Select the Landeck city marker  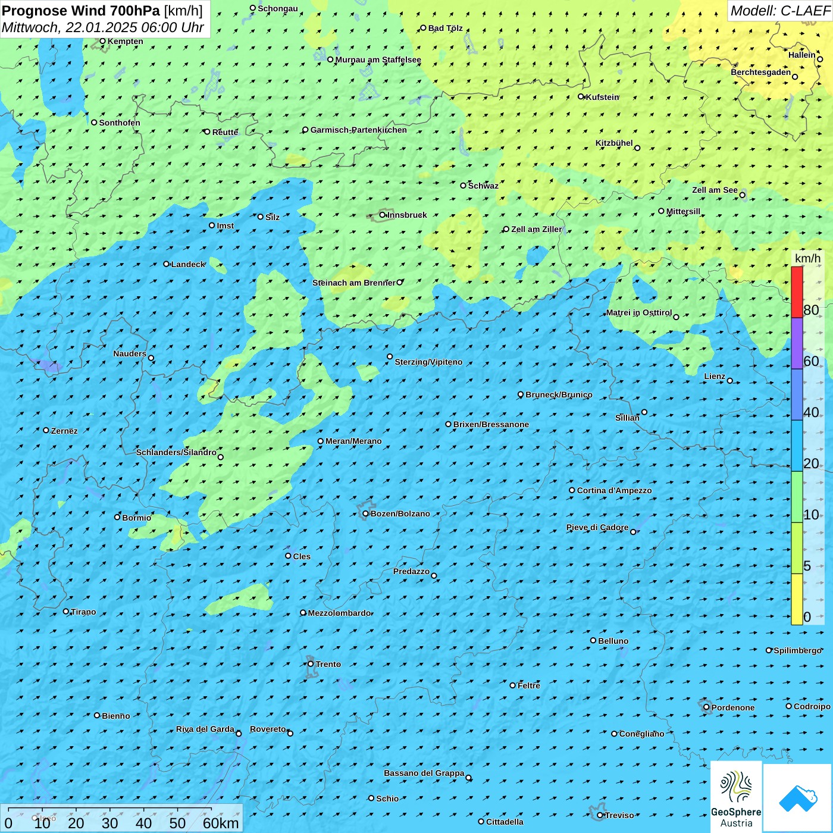(167, 264)
